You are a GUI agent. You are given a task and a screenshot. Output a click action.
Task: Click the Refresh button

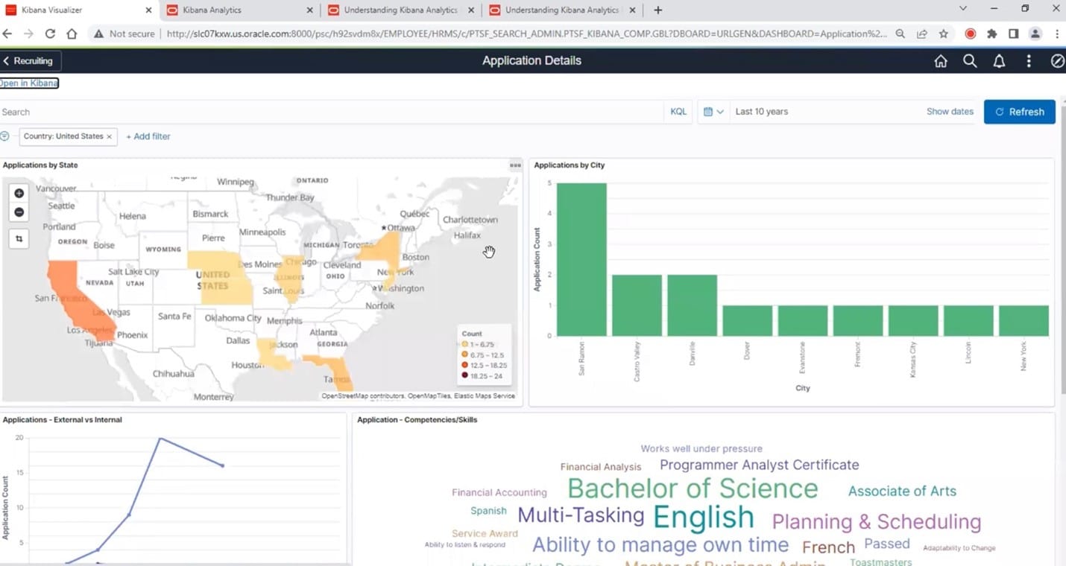pos(1019,111)
